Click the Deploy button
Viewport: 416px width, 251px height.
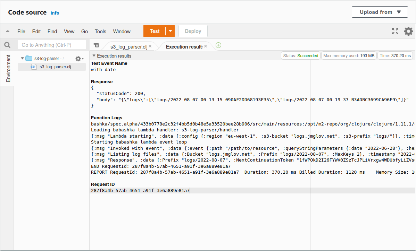click(193, 31)
